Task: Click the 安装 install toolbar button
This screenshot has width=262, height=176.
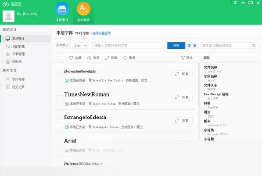Action: tap(93, 58)
